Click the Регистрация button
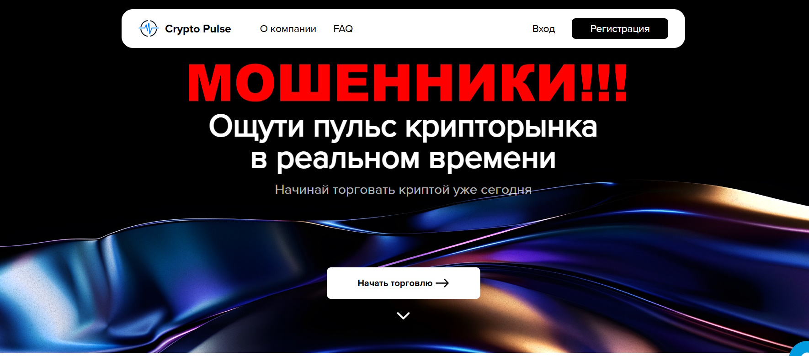This screenshot has width=809, height=356. [620, 29]
